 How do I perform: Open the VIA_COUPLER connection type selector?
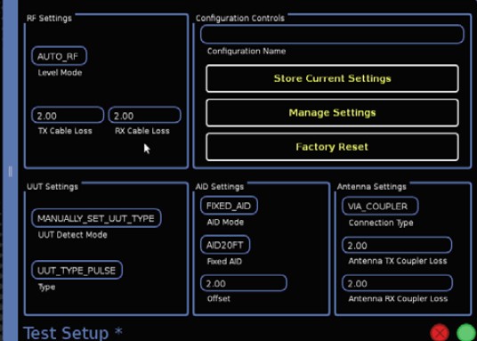pos(380,207)
